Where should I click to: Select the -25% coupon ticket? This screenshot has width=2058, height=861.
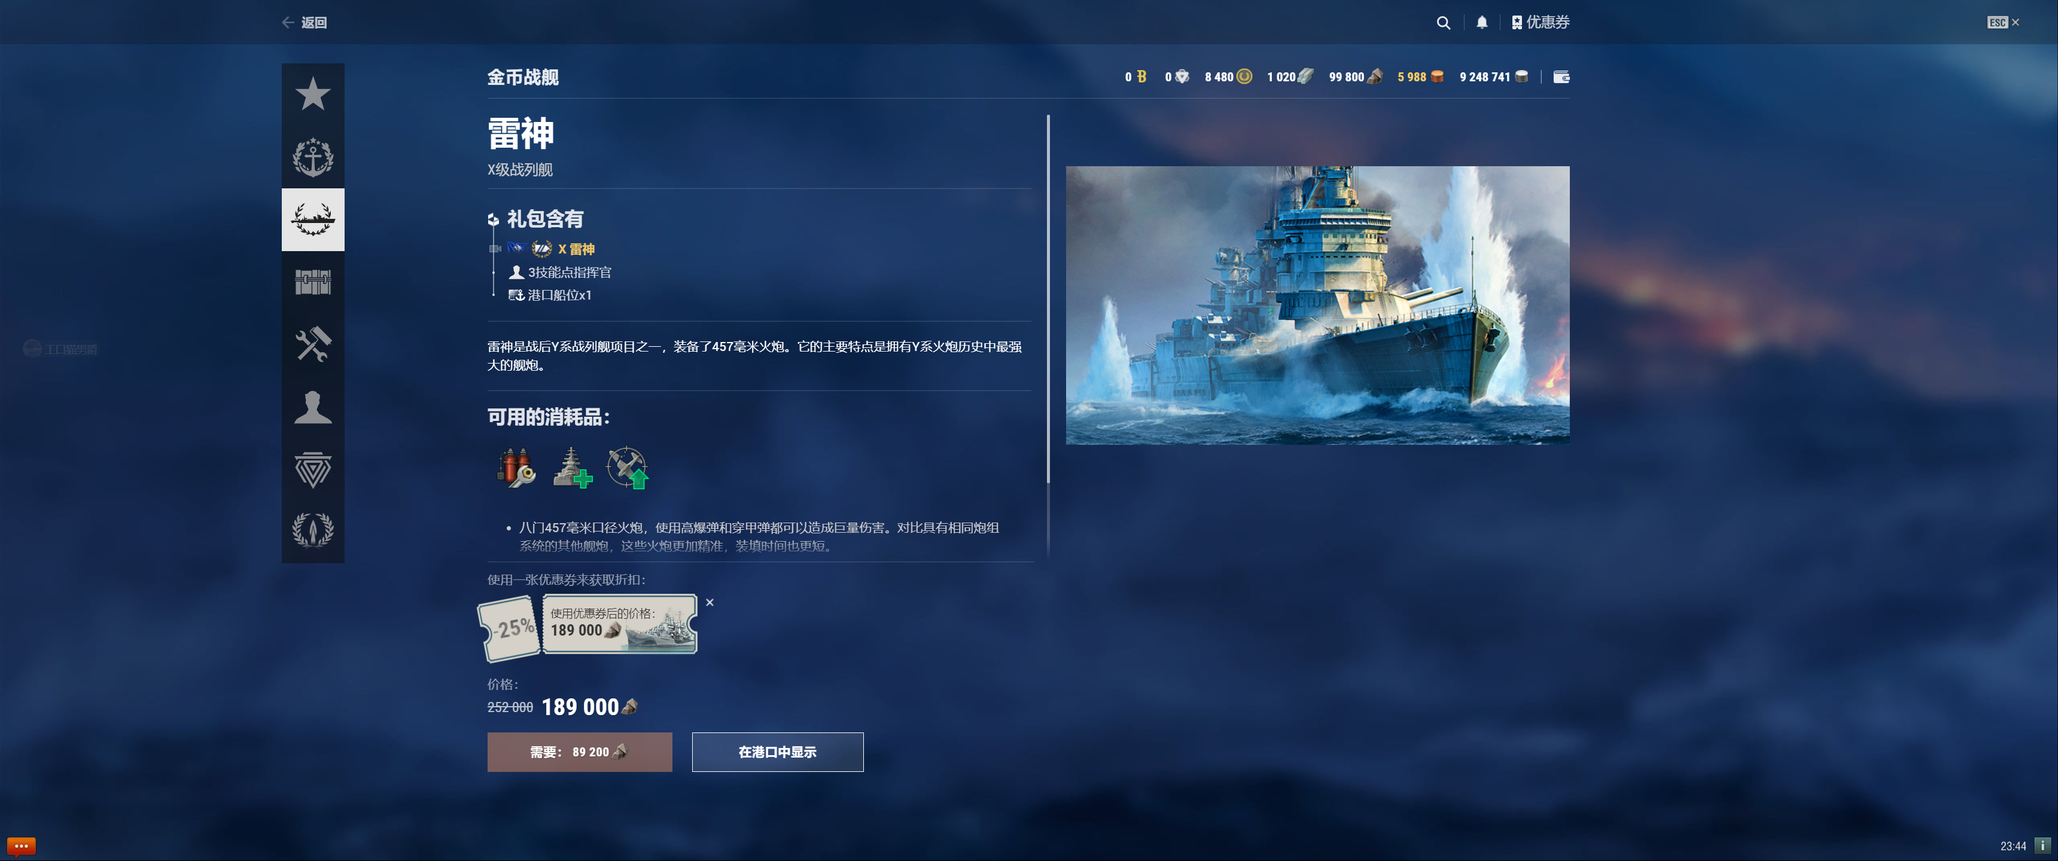(588, 627)
